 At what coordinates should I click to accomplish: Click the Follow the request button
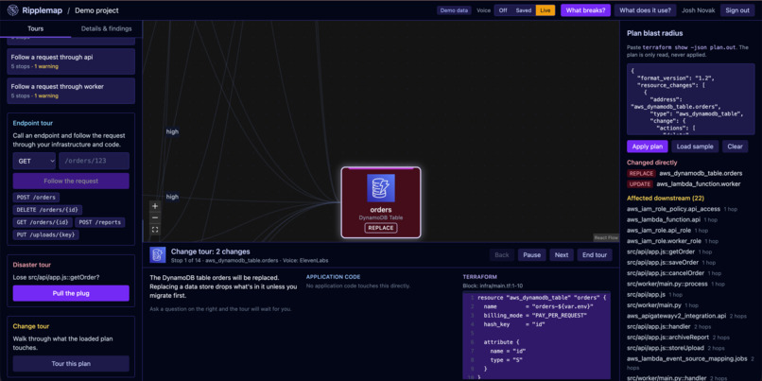point(71,181)
